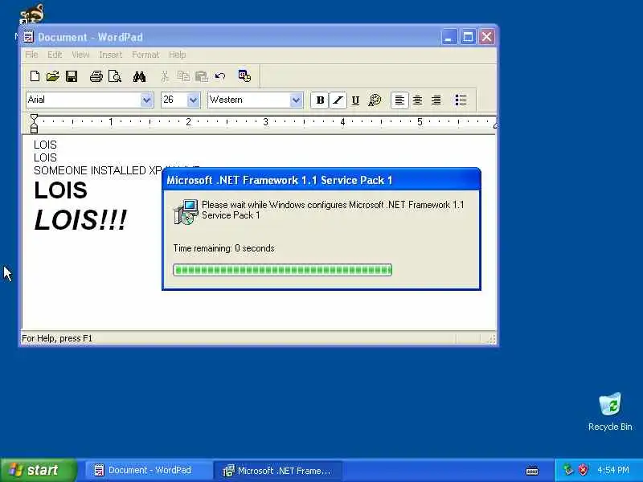Click 'For Help, press F1' status text
The height and width of the screenshot is (482, 643).
click(57, 338)
